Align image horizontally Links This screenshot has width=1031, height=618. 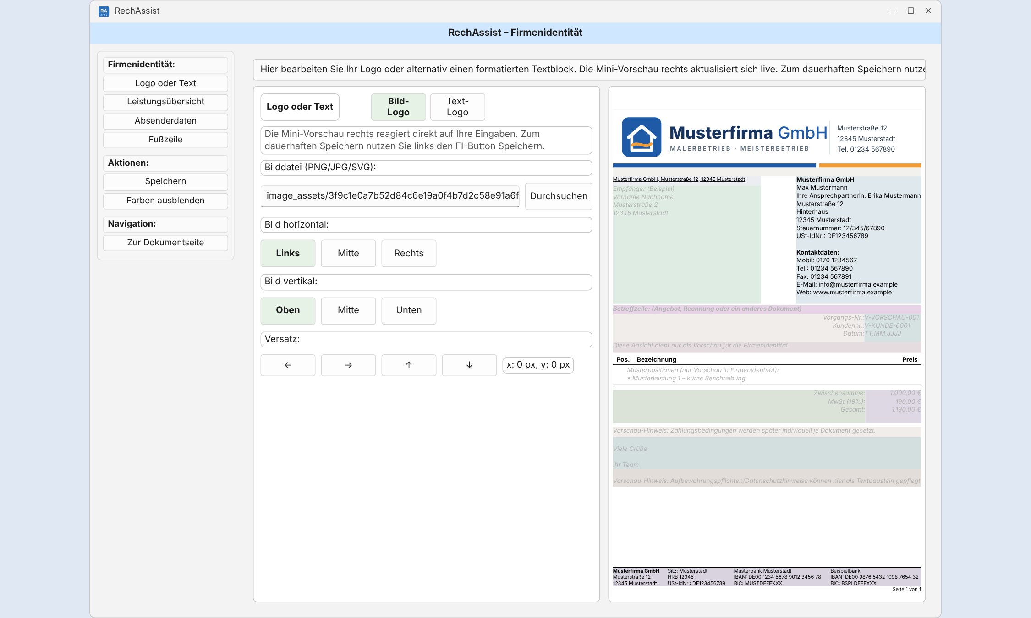coord(288,253)
